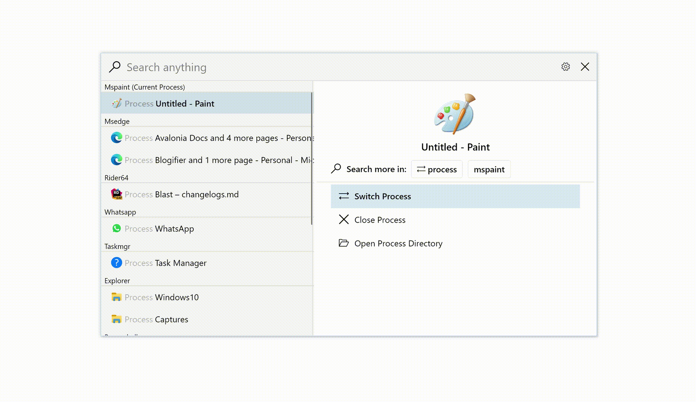
Task: Click the 'Rider64' group header
Action: [116, 178]
